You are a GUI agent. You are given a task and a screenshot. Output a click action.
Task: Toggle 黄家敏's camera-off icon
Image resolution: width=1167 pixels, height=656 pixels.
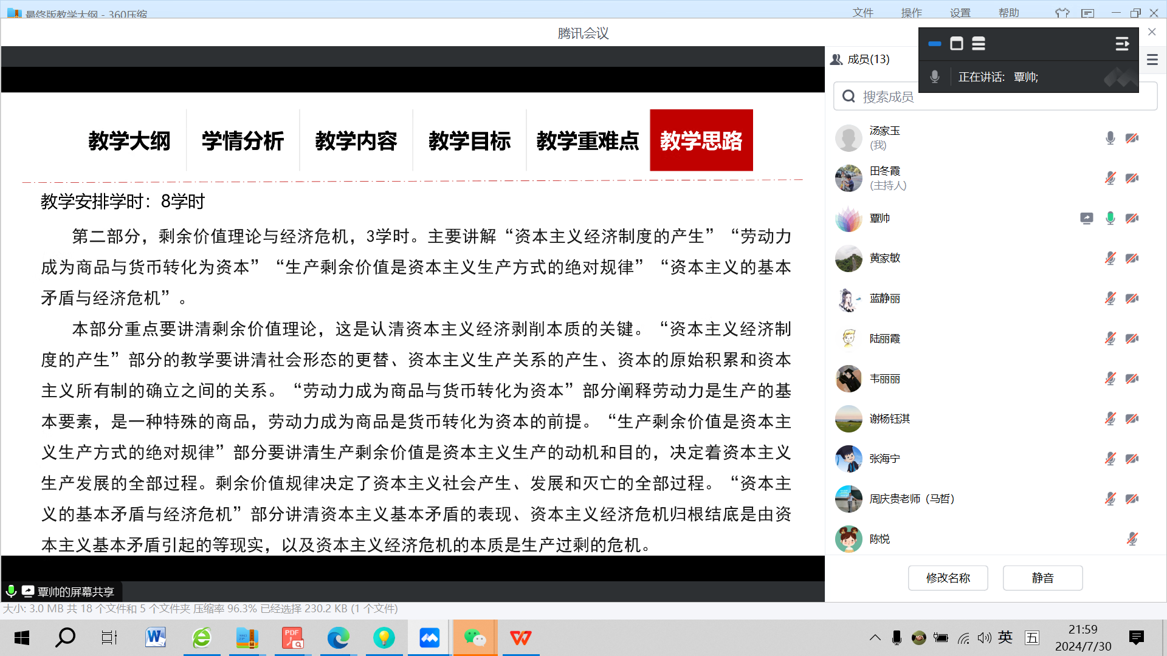tap(1132, 258)
